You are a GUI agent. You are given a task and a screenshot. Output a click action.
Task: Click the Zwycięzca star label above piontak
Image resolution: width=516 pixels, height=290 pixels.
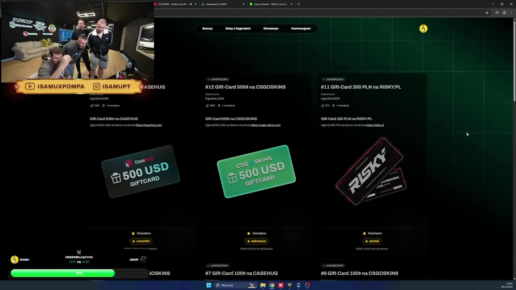(x=372, y=233)
